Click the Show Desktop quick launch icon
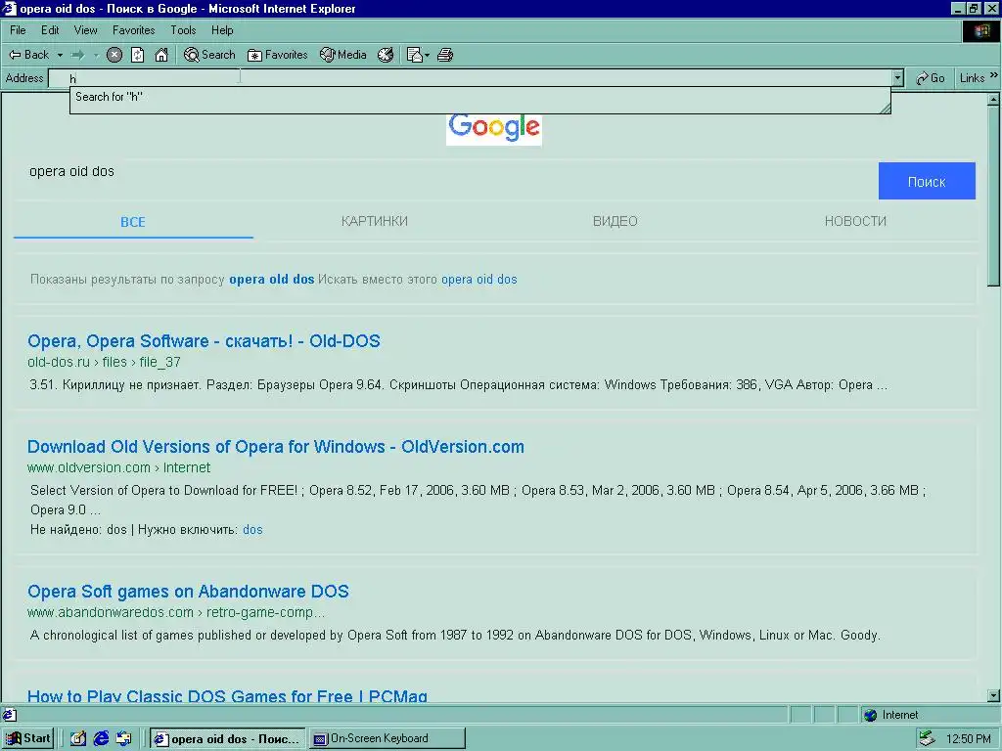 click(x=78, y=739)
